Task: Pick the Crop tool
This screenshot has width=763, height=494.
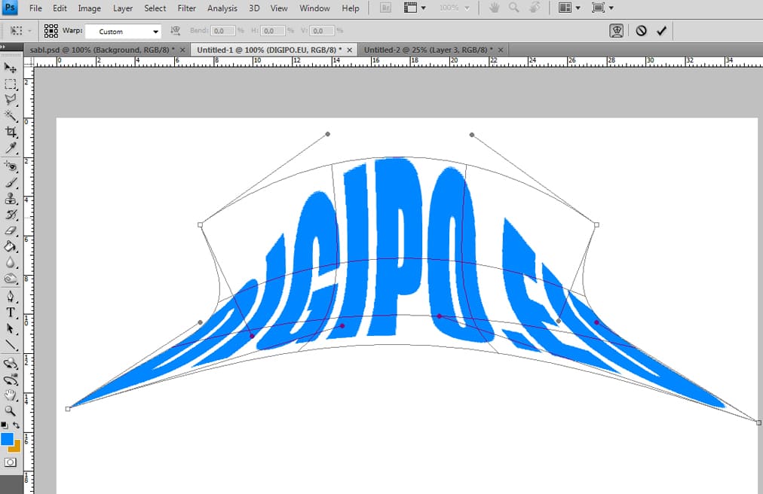Action: pos(11,132)
